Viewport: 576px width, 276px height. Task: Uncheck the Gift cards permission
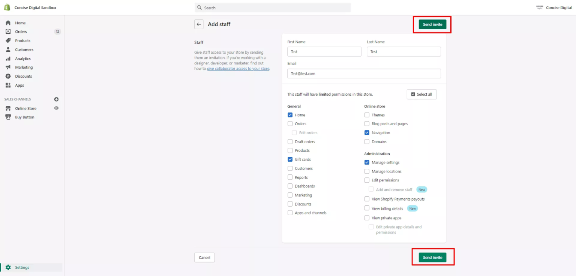(x=290, y=159)
